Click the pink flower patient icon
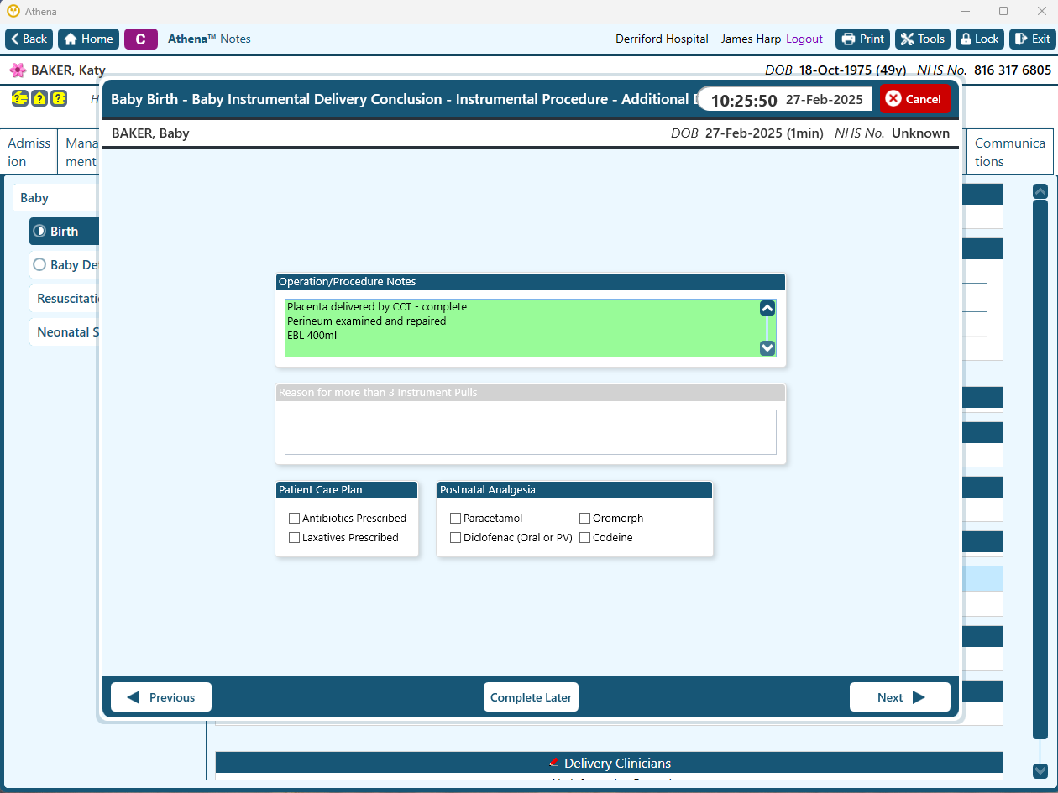1058x793 pixels. (x=18, y=70)
